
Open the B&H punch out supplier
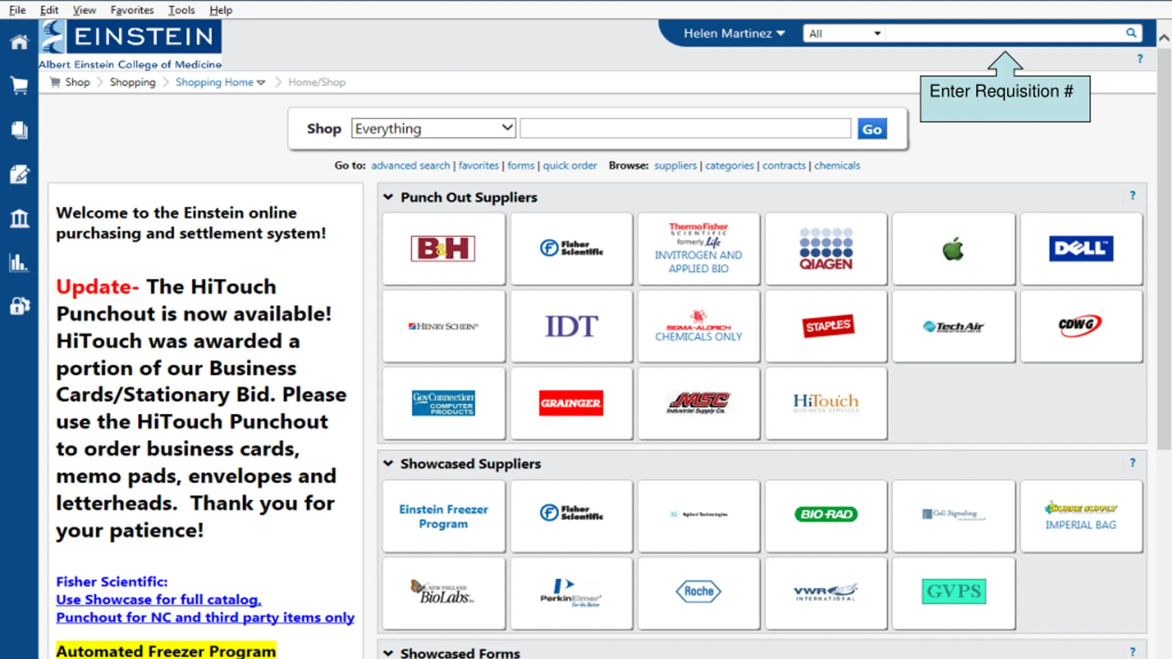[444, 248]
